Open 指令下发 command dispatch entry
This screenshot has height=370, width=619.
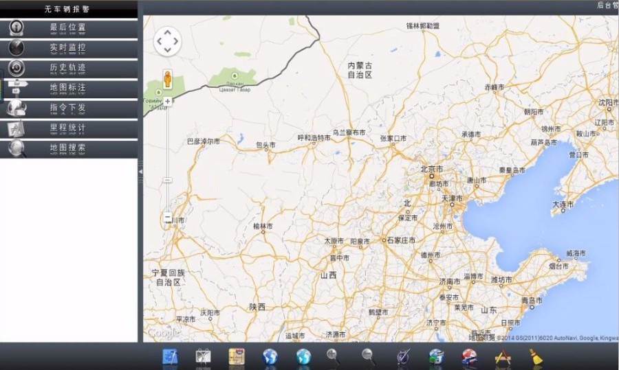67,108
